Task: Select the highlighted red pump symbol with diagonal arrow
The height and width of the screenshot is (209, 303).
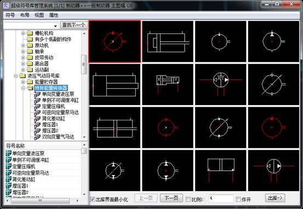Action: point(115,42)
